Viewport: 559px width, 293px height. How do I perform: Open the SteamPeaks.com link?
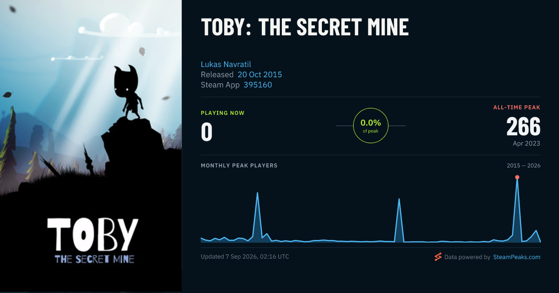[x=517, y=257]
